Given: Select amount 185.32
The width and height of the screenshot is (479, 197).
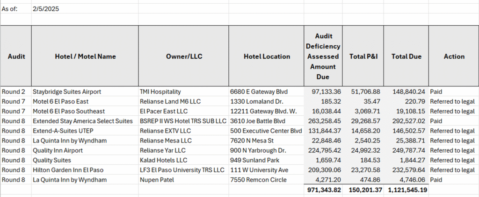Looking at the screenshot, I should click(x=323, y=101).
